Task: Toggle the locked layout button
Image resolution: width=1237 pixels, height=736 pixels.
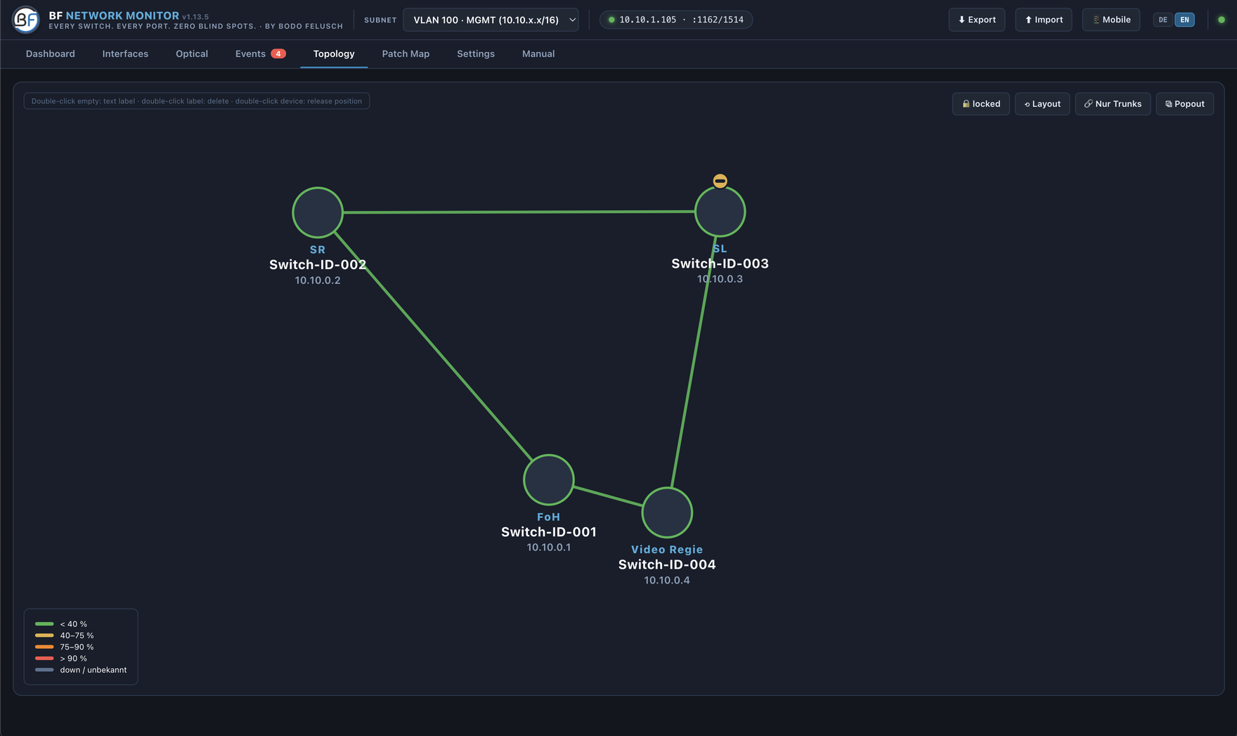Action: coord(981,104)
